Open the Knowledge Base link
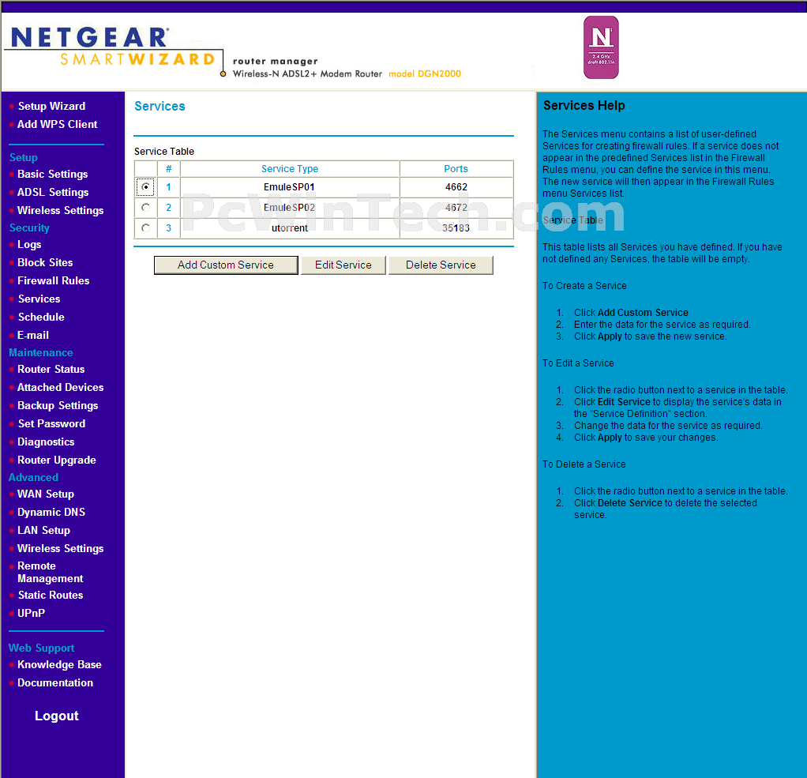Image resolution: width=807 pixels, height=778 pixels. (x=59, y=665)
